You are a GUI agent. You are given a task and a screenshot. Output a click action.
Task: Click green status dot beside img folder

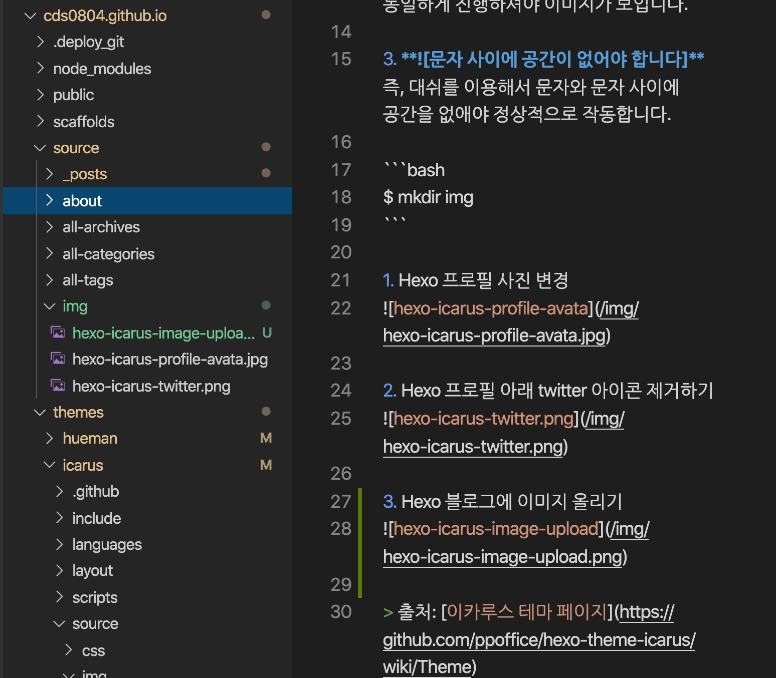tap(266, 305)
